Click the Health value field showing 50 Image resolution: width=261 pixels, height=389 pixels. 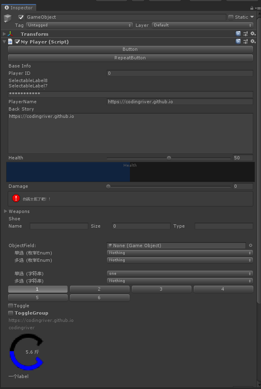[243, 158]
